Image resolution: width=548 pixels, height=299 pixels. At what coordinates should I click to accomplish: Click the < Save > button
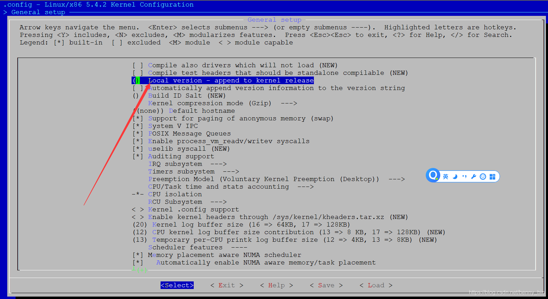[326, 285]
